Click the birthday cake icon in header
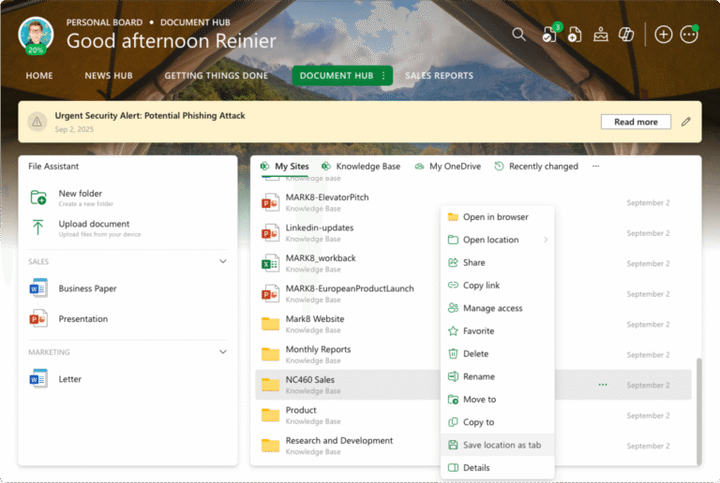The width and height of the screenshot is (720, 483). coord(601,35)
